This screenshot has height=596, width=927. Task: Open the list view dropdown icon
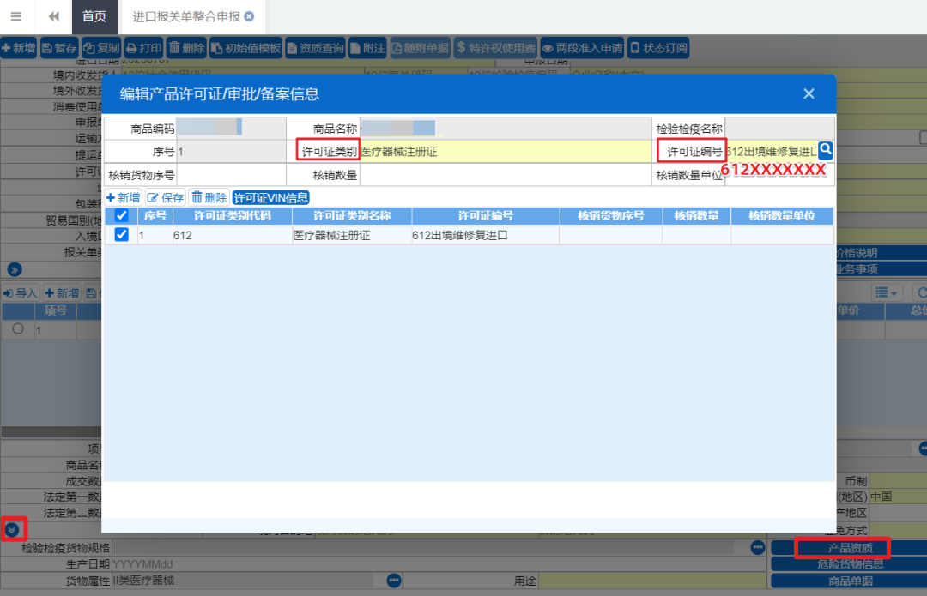[x=886, y=292]
